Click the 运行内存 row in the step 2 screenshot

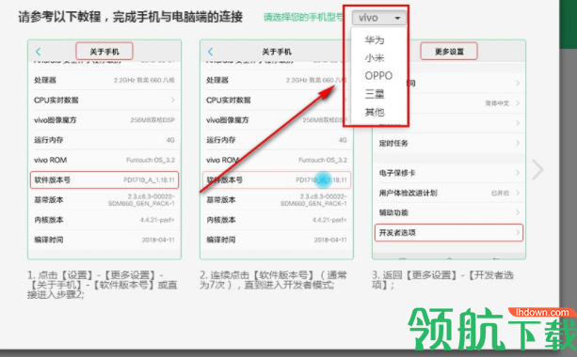(277, 140)
